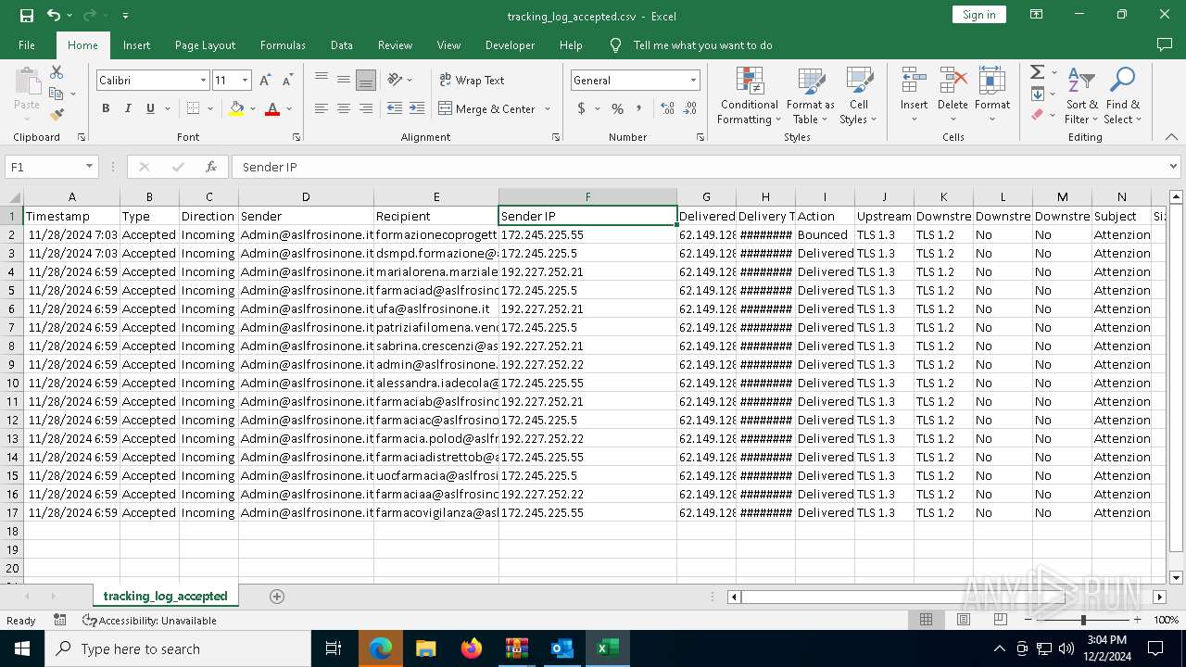This screenshot has height=667, width=1186.
Task: Click Format cells icon
Action: pos(992,82)
